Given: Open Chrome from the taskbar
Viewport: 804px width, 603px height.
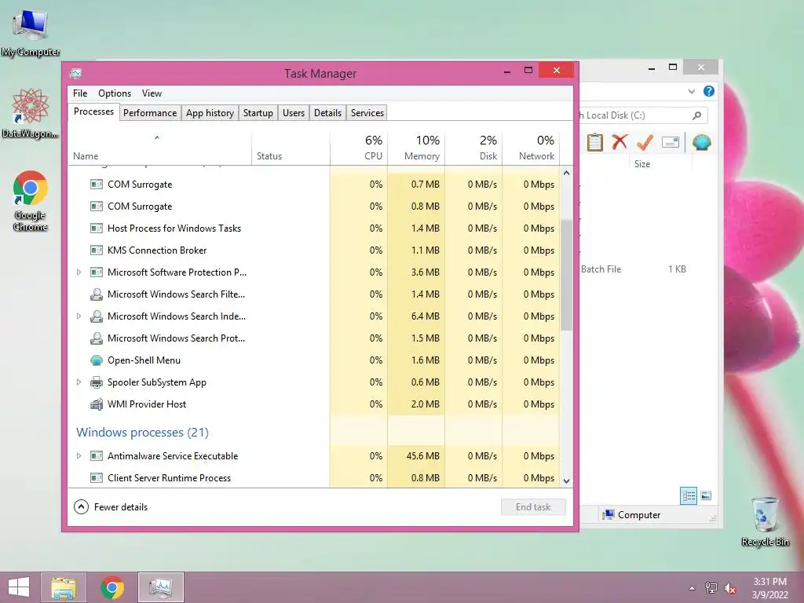Looking at the screenshot, I should tap(112, 587).
